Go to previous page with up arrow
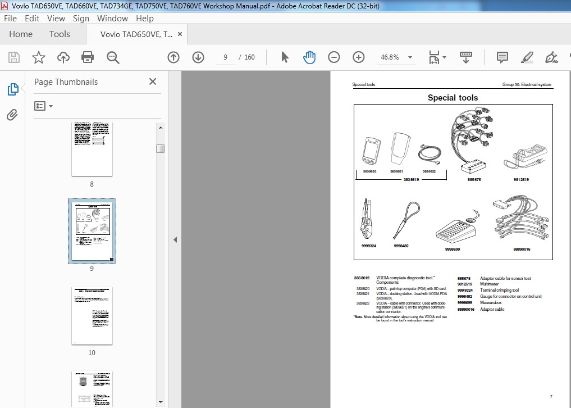The height and width of the screenshot is (408, 571). coord(173,57)
